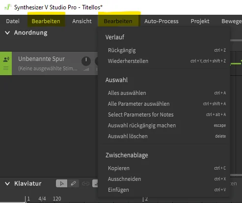This screenshot has height=203, width=242.
Task: Collapse the Anordnung panel chevron
Action: coord(7,33)
